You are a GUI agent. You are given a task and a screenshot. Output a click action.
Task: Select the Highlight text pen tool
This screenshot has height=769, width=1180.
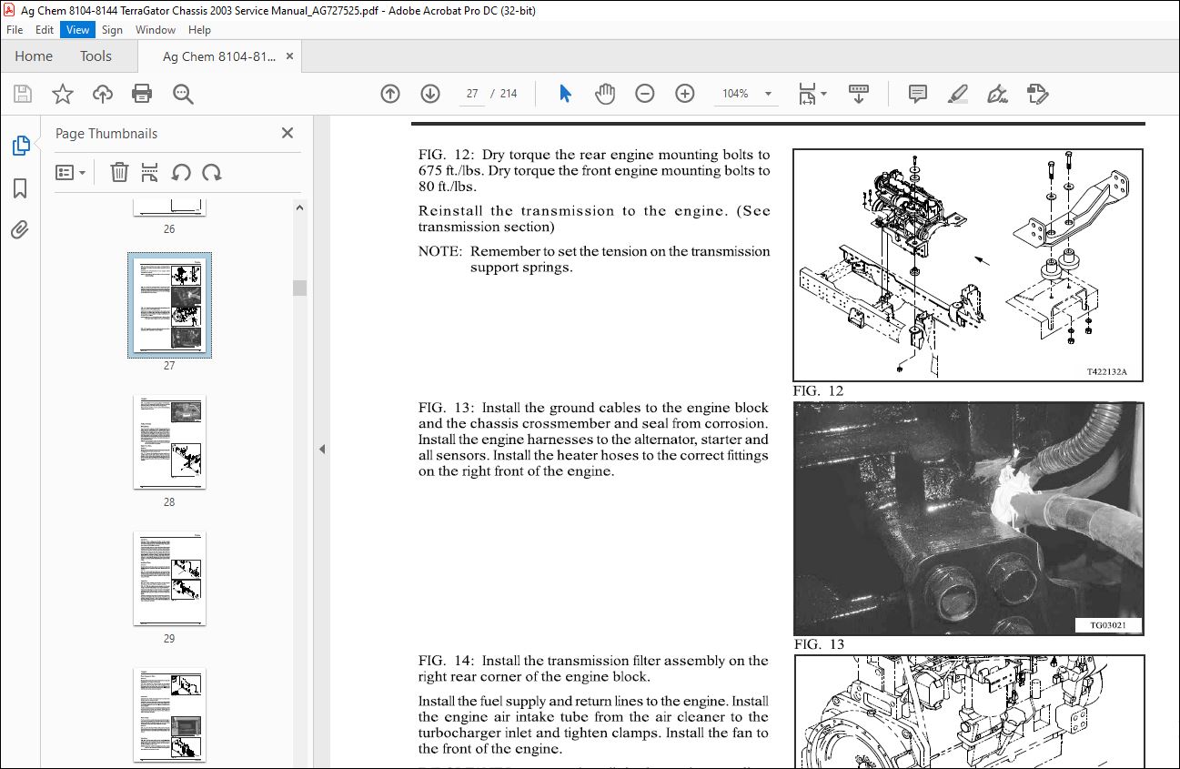(x=957, y=94)
